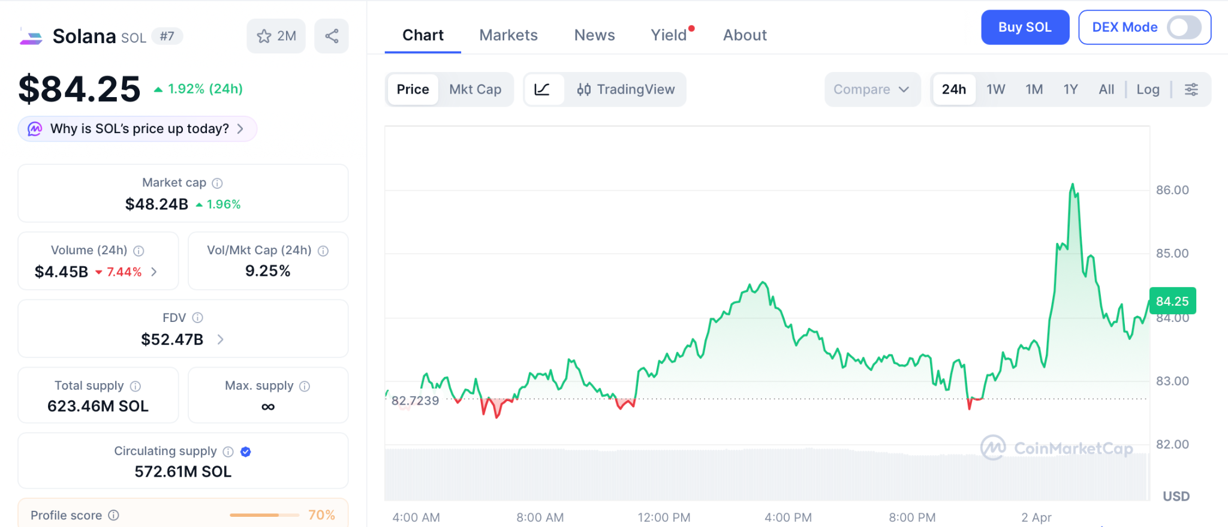The width and height of the screenshot is (1228, 527).
Task: Click the FDV info icon
Action: (197, 318)
